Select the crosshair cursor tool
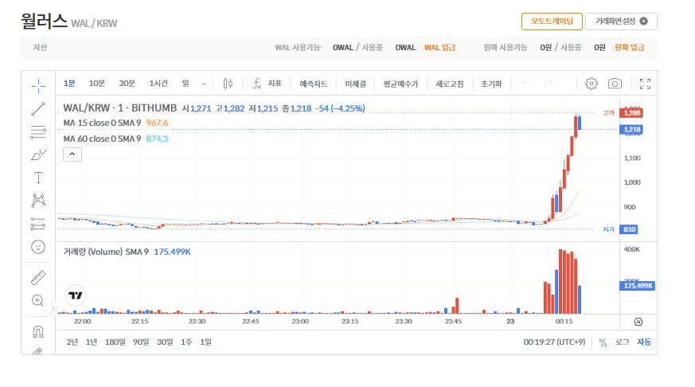The height and width of the screenshot is (387, 695). (38, 85)
